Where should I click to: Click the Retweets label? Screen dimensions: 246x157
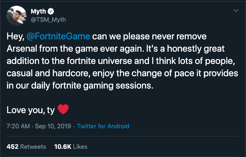[x=33, y=147]
